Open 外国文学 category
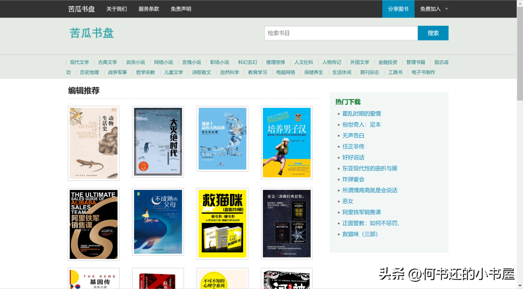This screenshot has width=523, height=289. point(359,62)
